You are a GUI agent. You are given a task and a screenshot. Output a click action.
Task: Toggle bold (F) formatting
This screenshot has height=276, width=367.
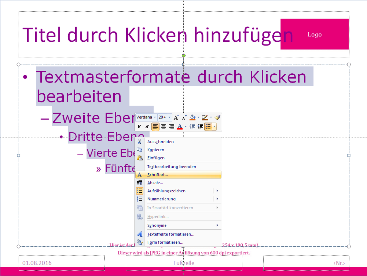point(139,127)
